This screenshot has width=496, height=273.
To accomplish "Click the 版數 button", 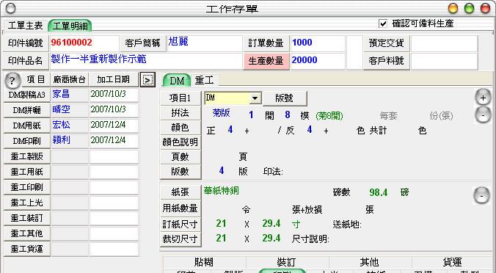I will [180, 172].
